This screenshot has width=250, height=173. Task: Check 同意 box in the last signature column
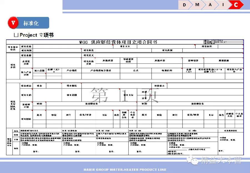(221, 138)
